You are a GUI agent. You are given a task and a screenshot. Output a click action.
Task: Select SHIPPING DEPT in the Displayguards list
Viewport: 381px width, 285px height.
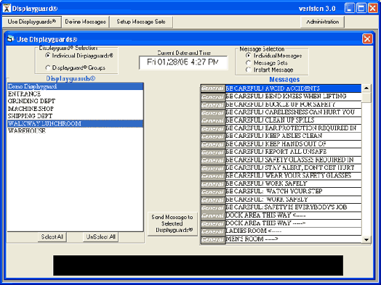[75, 116]
